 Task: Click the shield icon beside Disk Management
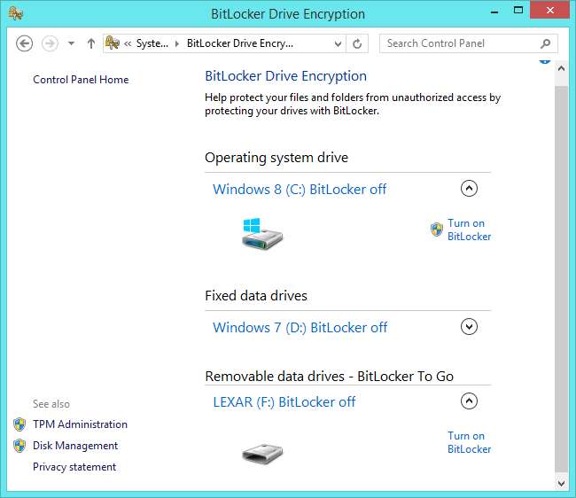(x=19, y=446)
